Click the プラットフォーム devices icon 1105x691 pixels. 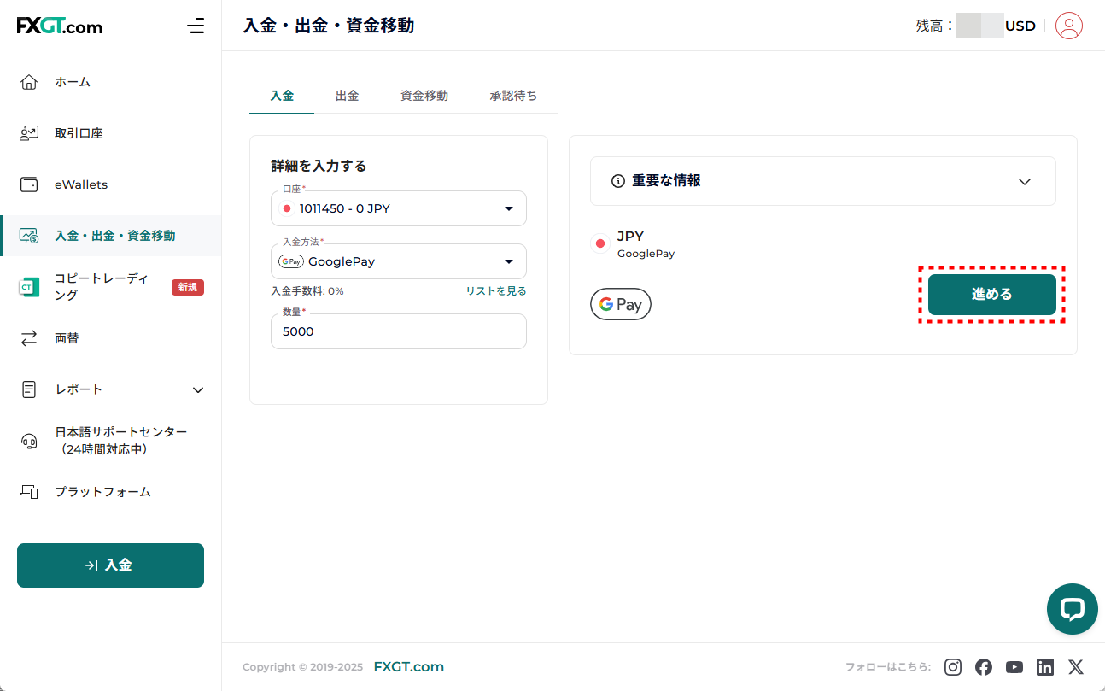click(29, 492)
